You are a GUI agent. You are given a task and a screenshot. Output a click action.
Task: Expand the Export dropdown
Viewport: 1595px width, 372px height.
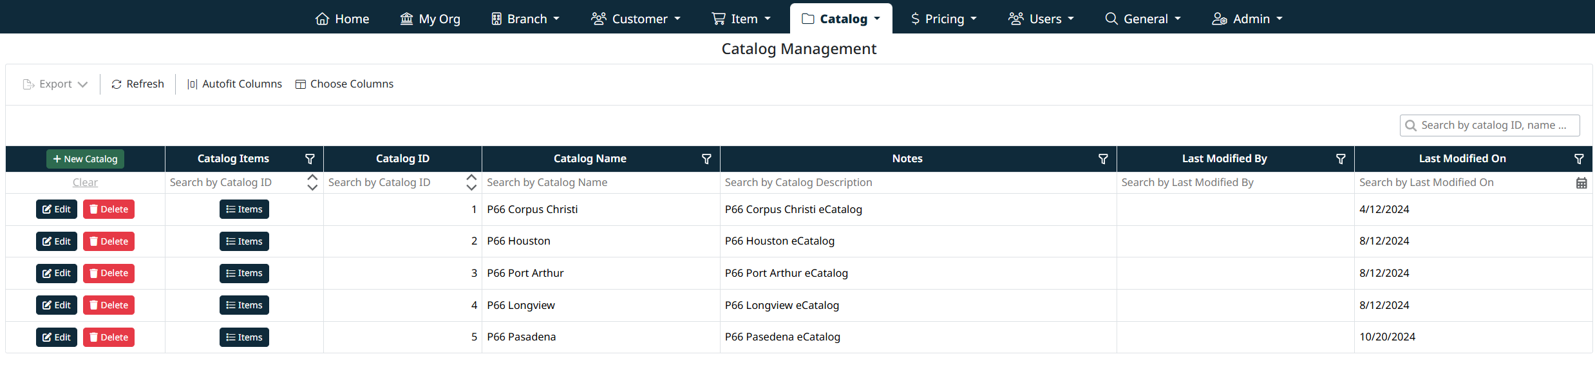(55, 84)
